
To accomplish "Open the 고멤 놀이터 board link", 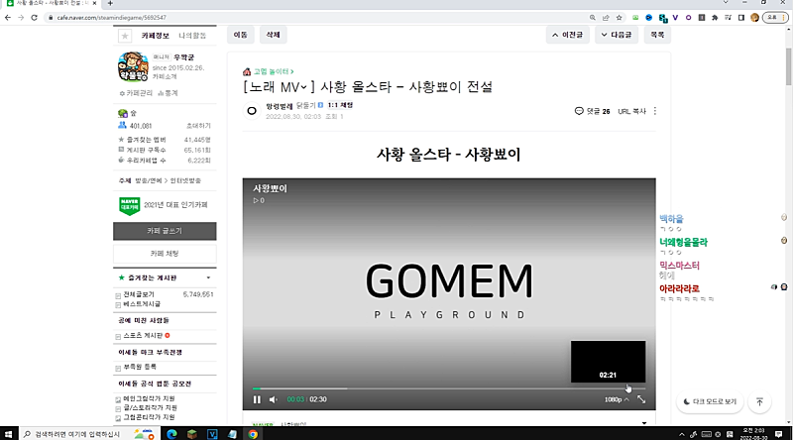I will [274, 71].
